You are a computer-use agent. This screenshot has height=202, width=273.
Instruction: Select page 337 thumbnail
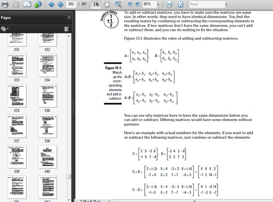[x=17, y=126]
